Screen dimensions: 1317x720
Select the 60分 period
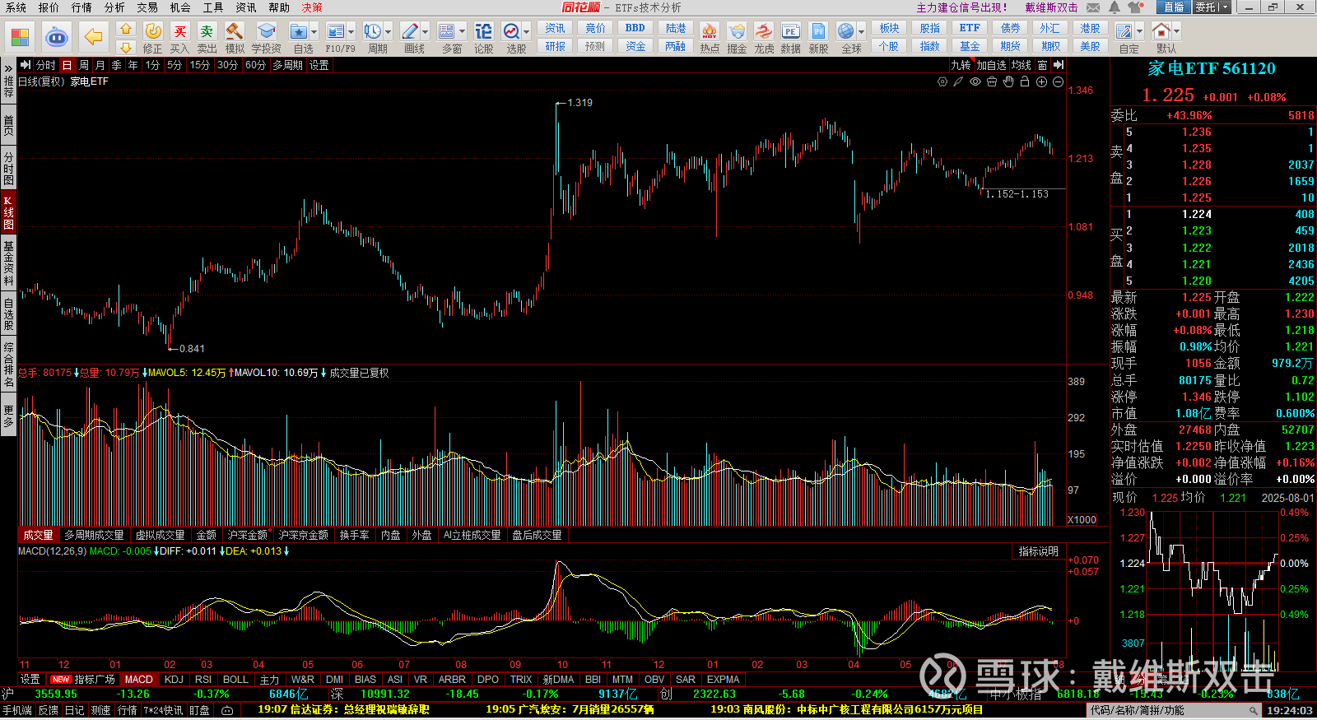tap(255, 65)
